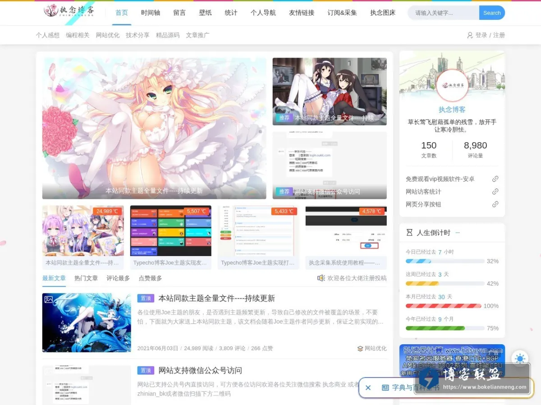Click link icon beside 免费观看vip视频软件-安卓
541x405 pixels.
pyautogui.click(x=495, y=179)
